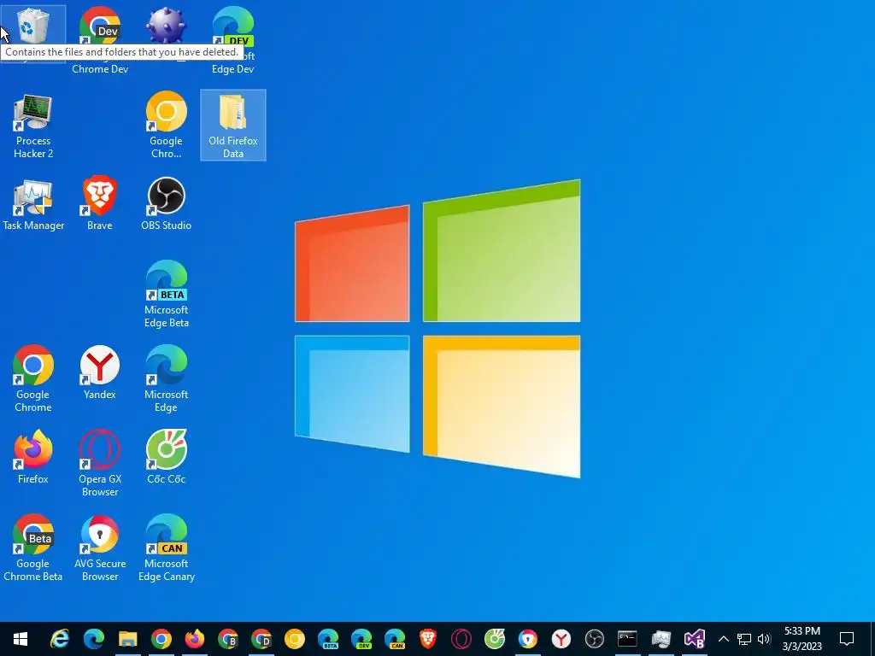Open the Command Prompt taskbar icon
The height and width of the screenshot is (656, 875).
628,639
